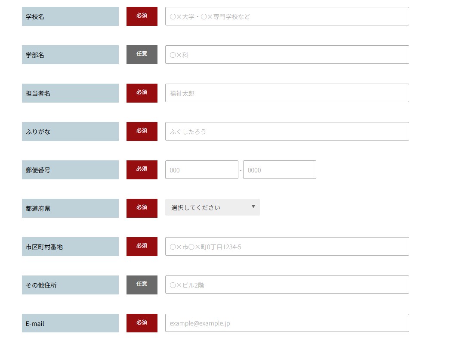Focus the 学部名 input with ○×科 placeholder
Image resolution: width=469 pixels, height=341 pixels.
287,55
